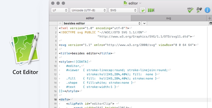Click the green page guide bars icon
Viewport: 212px width, 108px height.
(151, 10)
